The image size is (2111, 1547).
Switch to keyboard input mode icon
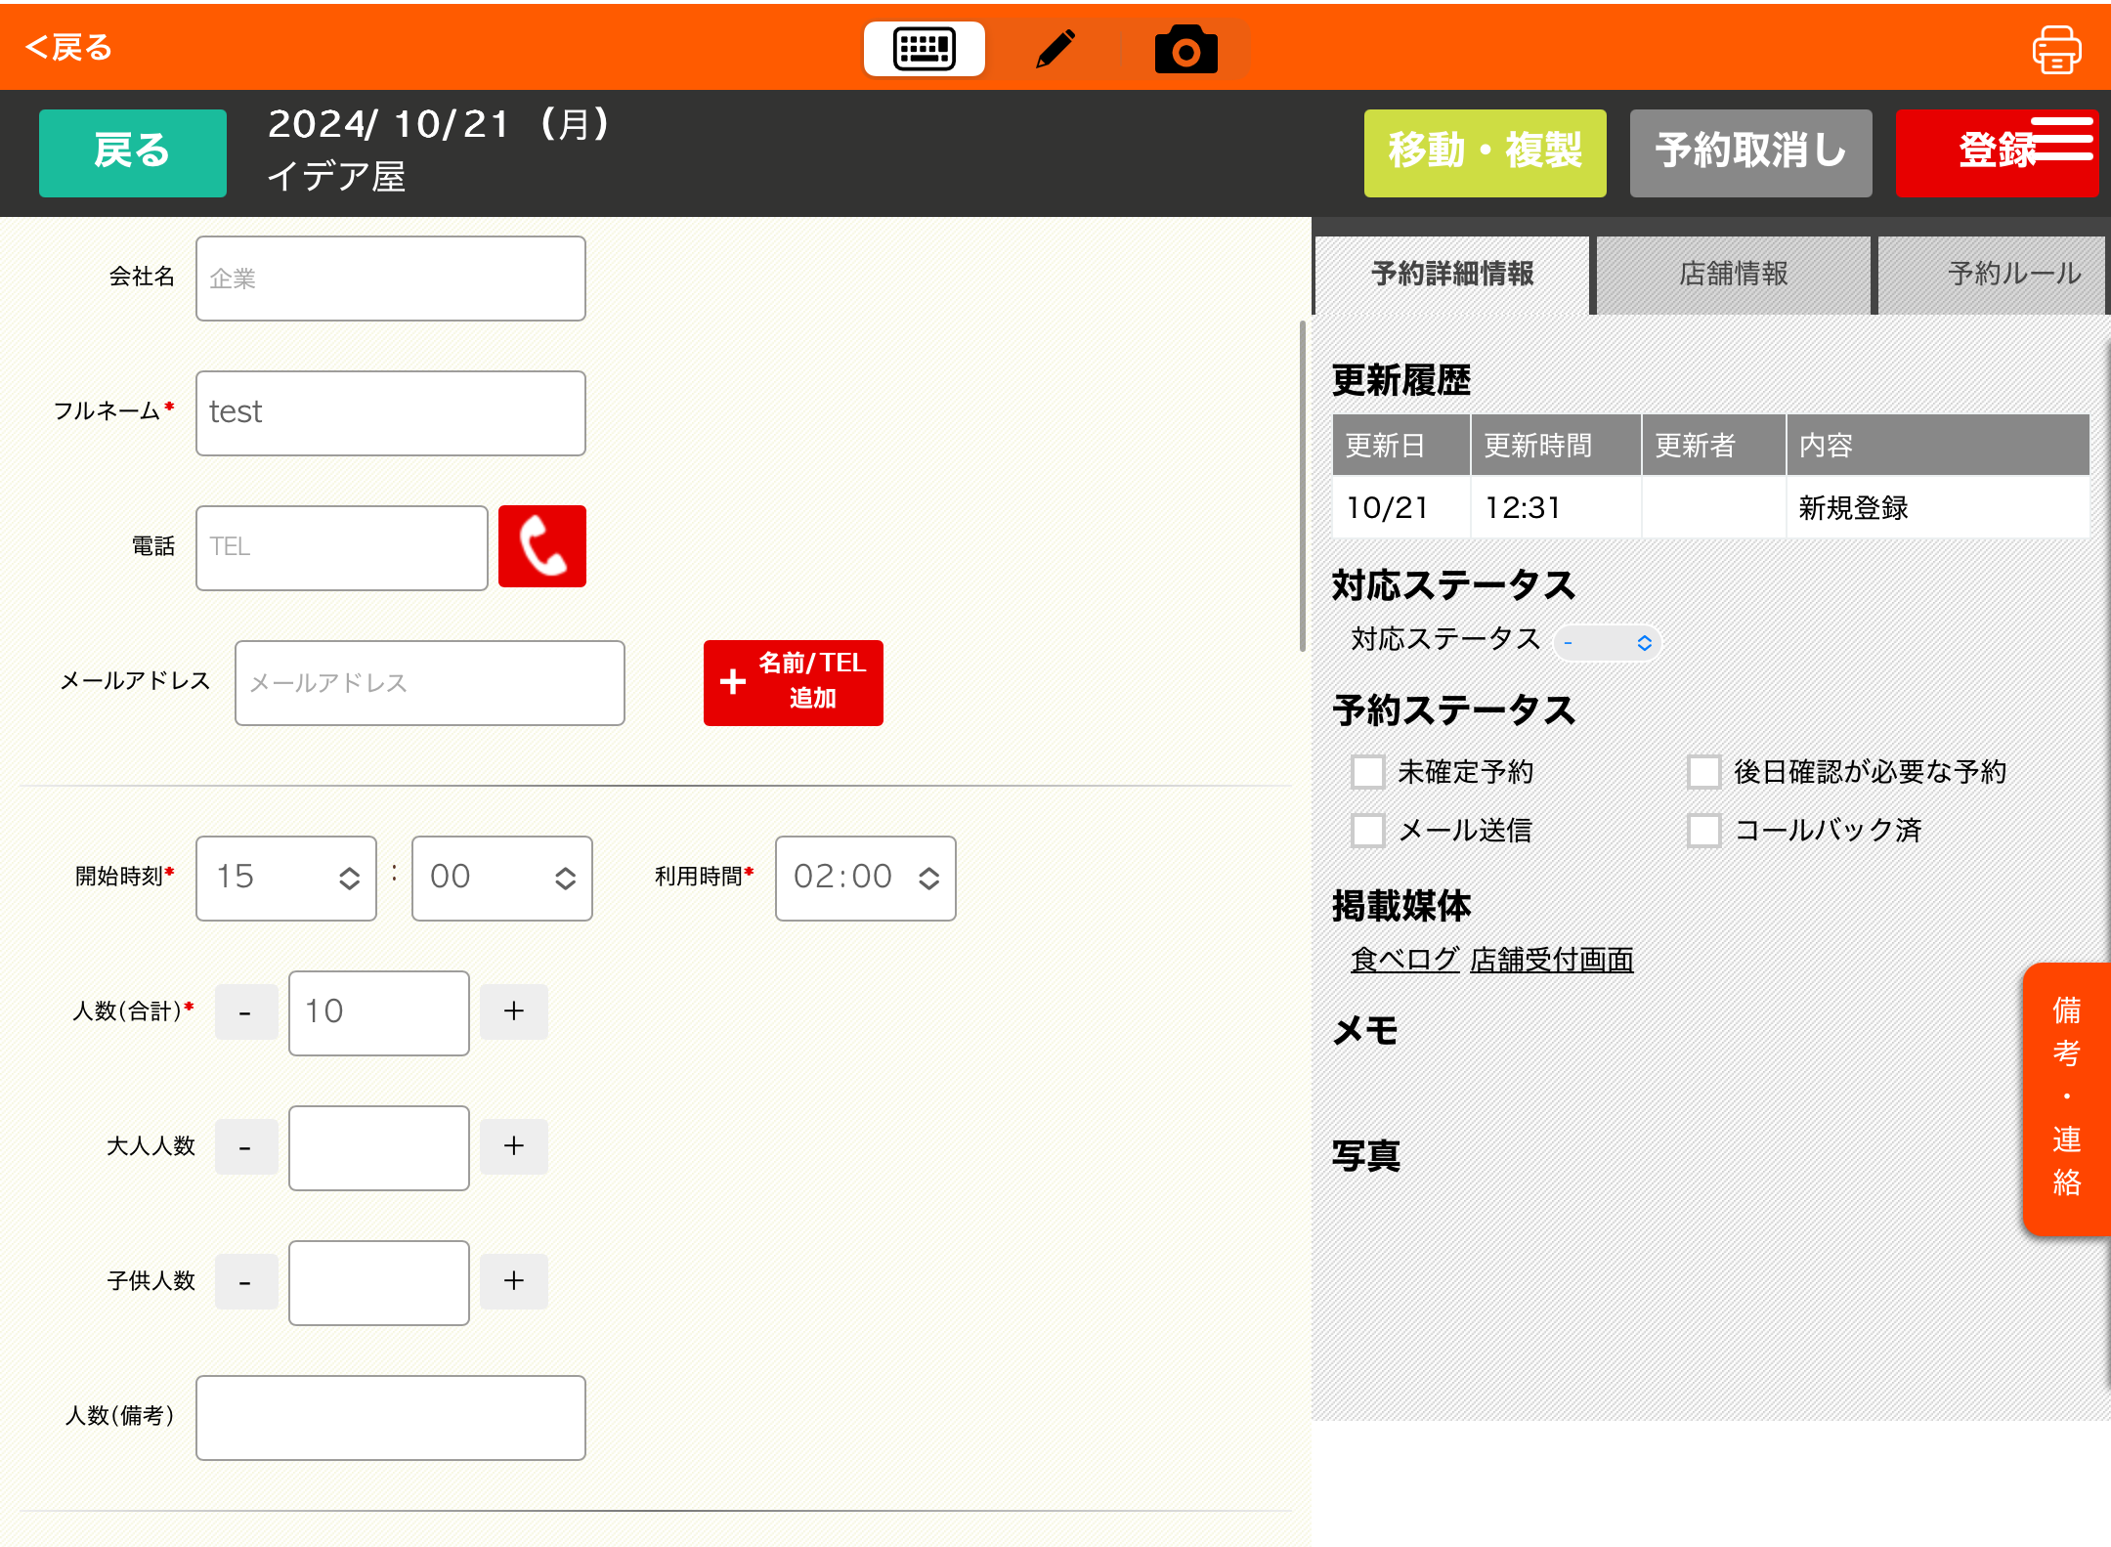[924, 49]
